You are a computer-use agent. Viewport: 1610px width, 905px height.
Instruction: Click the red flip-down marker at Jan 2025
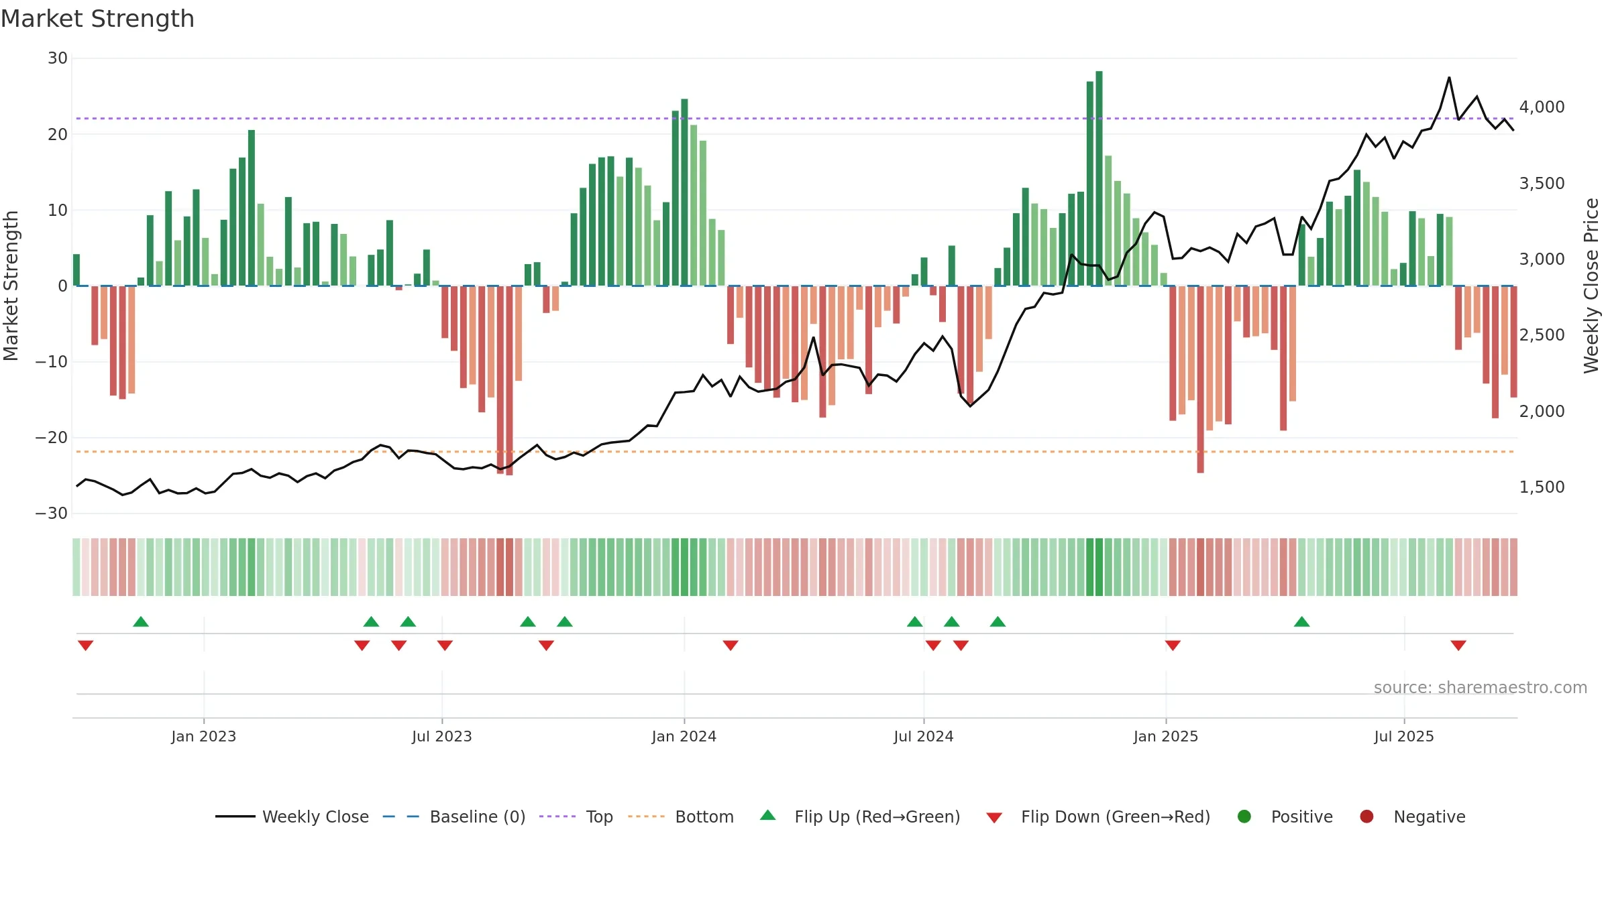(x=1173, y=645)
